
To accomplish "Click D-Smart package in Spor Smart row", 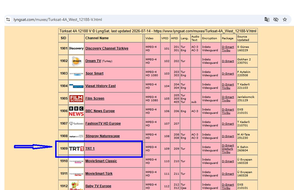I will coord(228,74).
